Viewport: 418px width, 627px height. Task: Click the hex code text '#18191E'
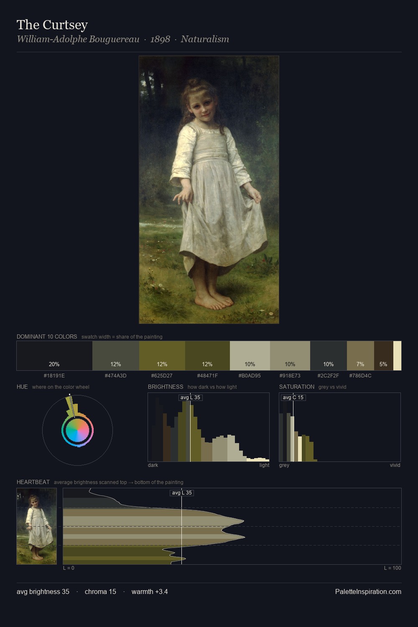(54, 376)
